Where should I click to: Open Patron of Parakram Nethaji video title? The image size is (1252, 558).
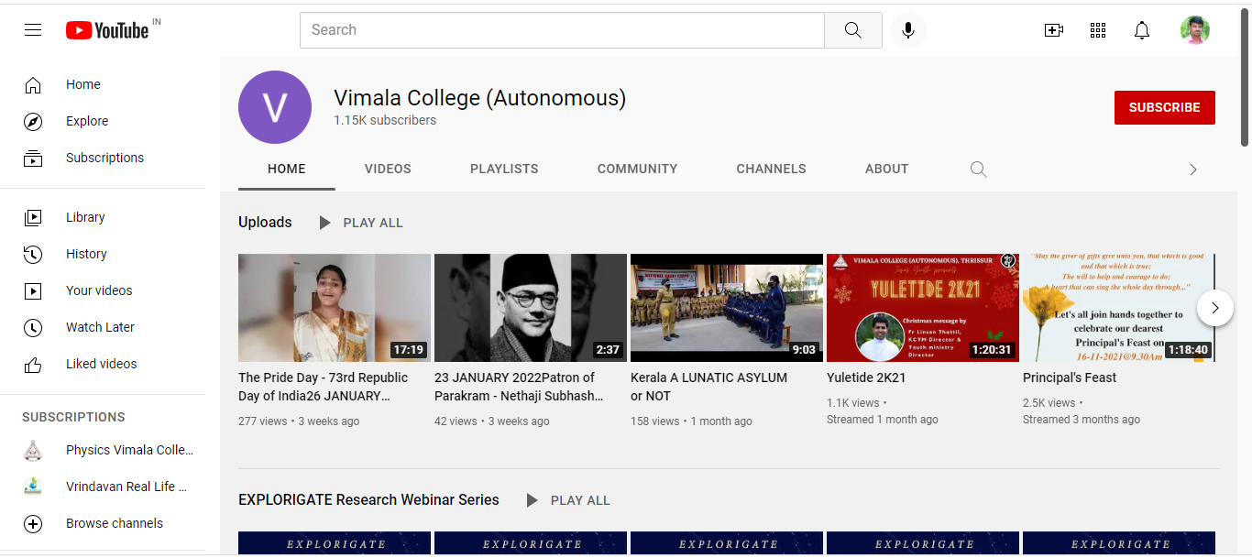tap(519, 387)
